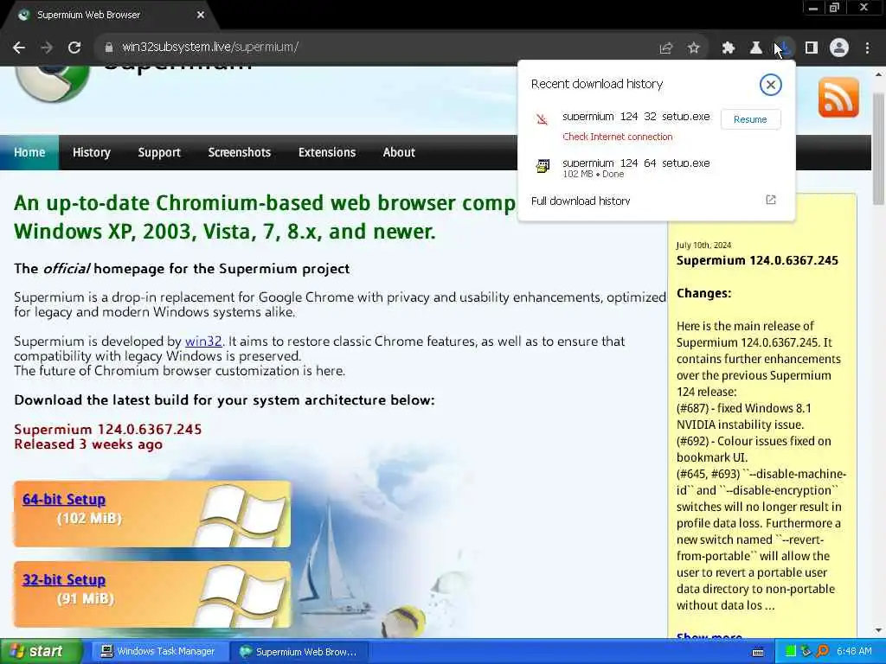
Task: Open the History page tab
Action: pyautogui.click(x=92, y=152)
